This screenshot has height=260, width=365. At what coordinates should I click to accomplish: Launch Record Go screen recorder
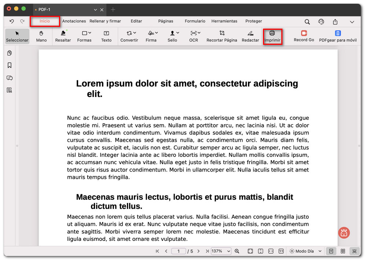point(304,36)
